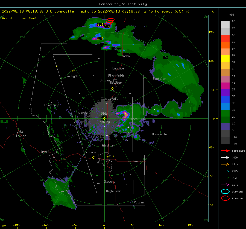Click the cyan current ellipse in the legend
246x229 pixels.
[x=225, y=191]
